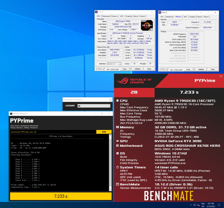The height and width of the screenshot is (208, 224).
Task: Click CPU-Z app icon in left window title bar
Action: pos(96,12)
